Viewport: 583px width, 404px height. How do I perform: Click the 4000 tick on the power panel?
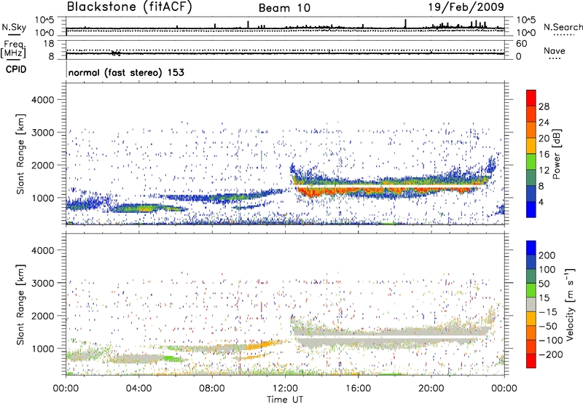click(x=43, y=100)
